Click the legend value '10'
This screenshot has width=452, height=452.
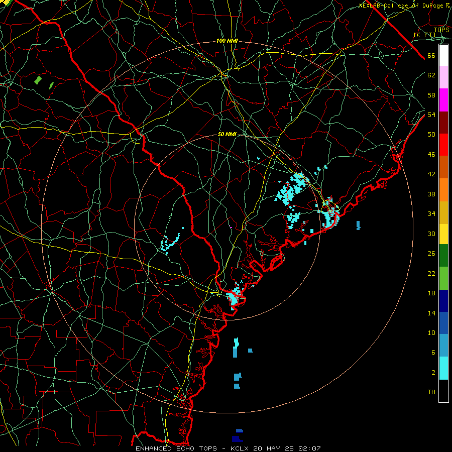431,332
